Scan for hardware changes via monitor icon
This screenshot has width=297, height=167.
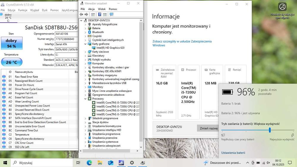[111, 14]
